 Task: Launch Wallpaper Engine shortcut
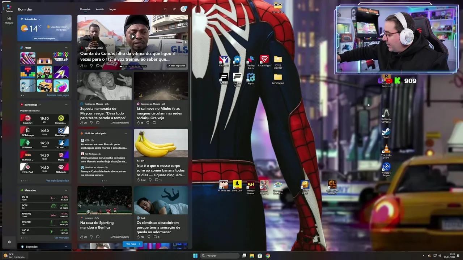(x=386, y=170)
